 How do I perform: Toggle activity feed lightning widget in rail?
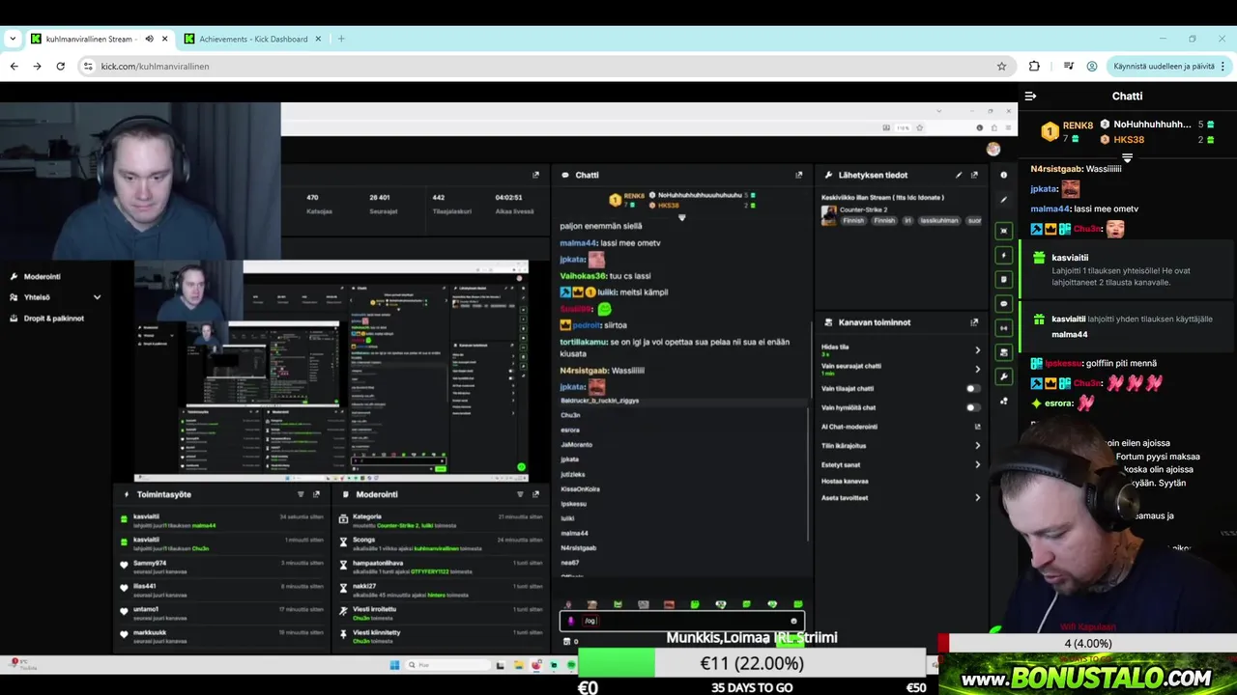point(1003,255)
